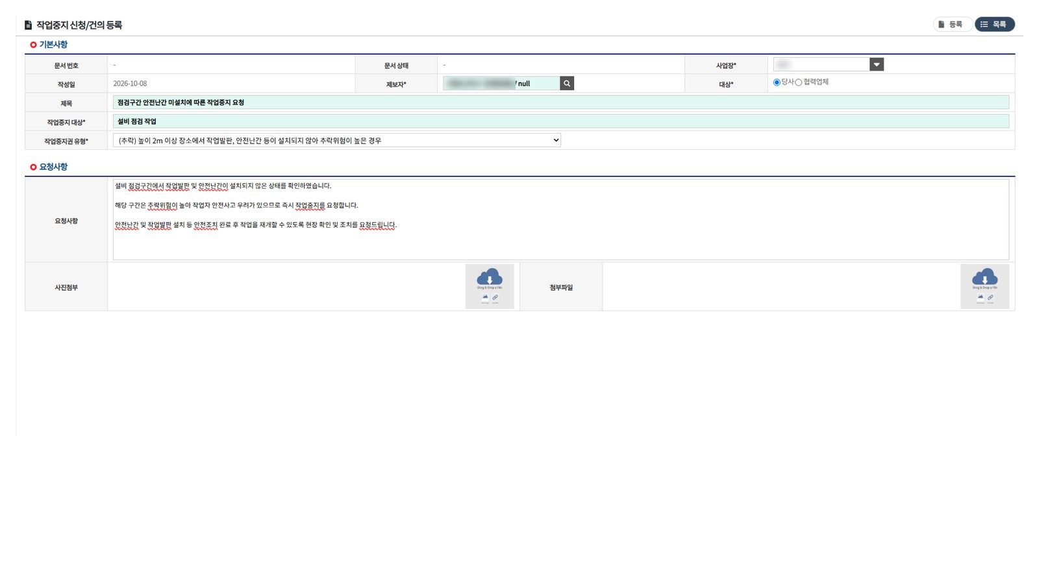This screenshot has height=584, width=1039.
Task: Click the 목록 button
Action: 995,25
